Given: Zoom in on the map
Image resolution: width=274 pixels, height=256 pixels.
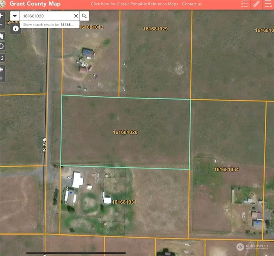Looking at the screenshot, I should click(x=1, y=16).
